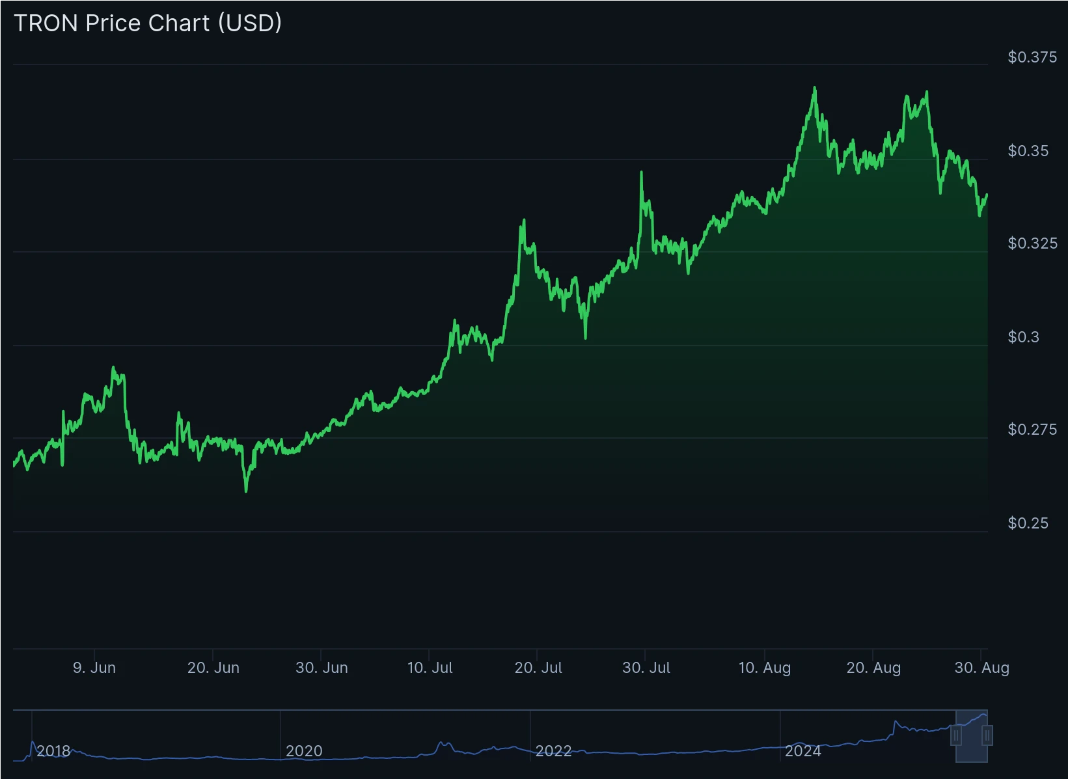
Task: Click the 30. Jul date label
Action: [x=646, y=668]
